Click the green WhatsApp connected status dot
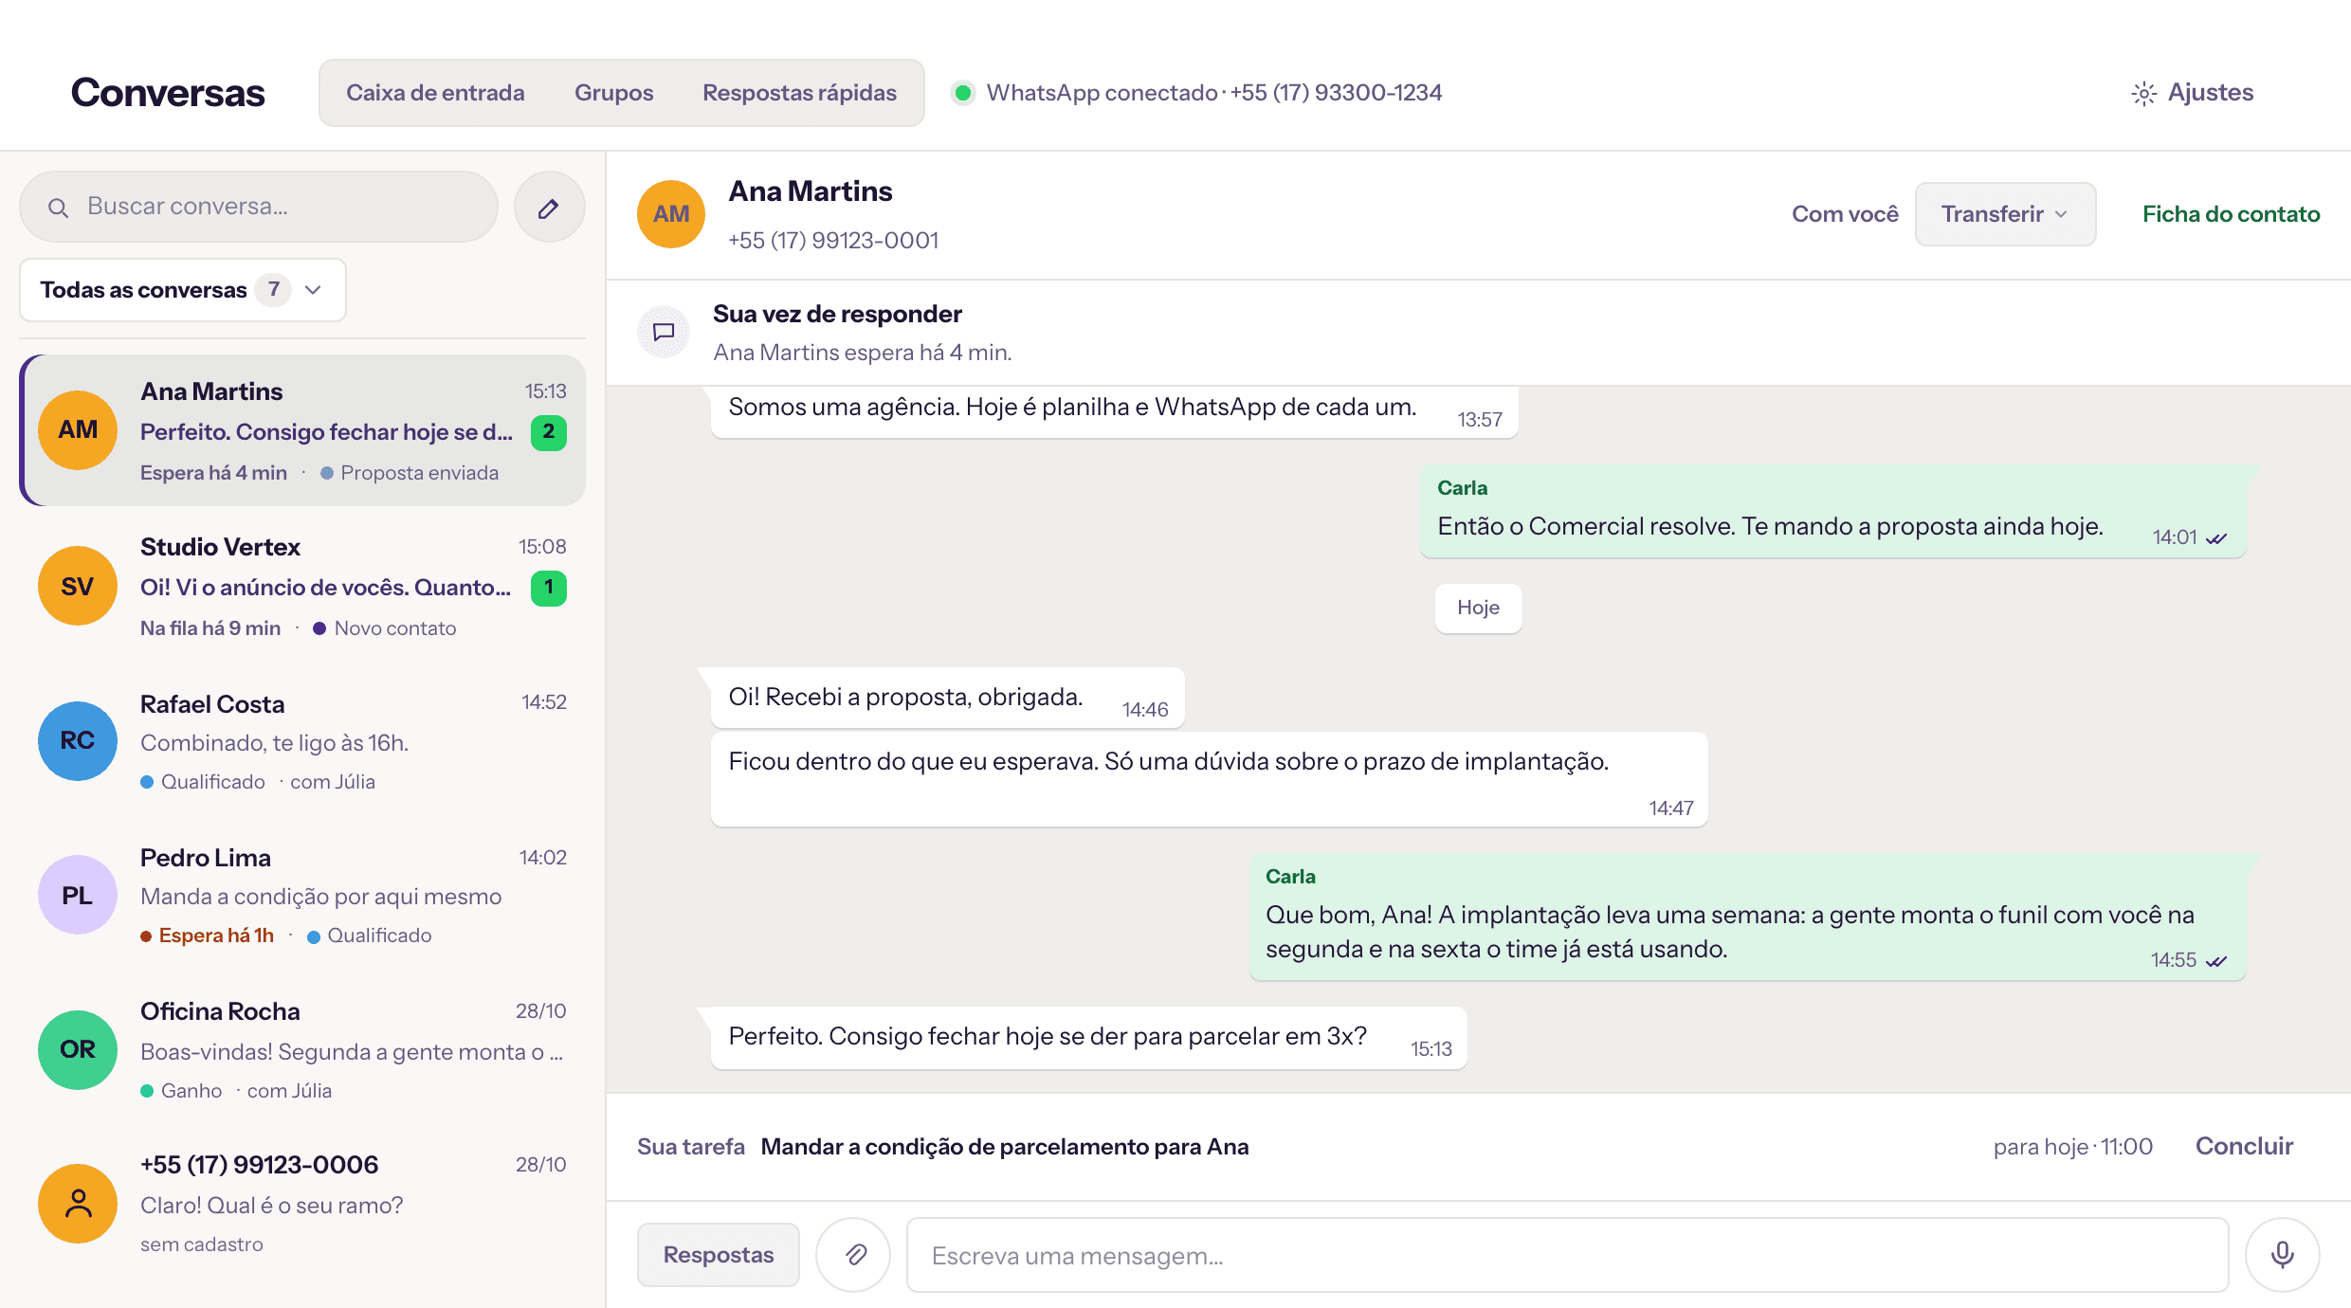 [x=963, y=93]
